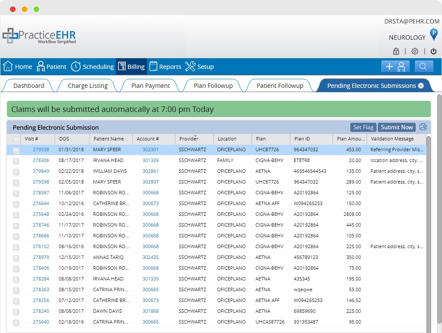
Task: Click the green auto-submission notice banner
Action: pyautogui.click(x=219, y=109)
